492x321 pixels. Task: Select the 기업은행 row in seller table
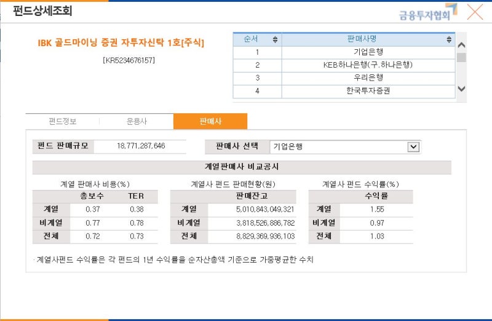tap(344, 52)
